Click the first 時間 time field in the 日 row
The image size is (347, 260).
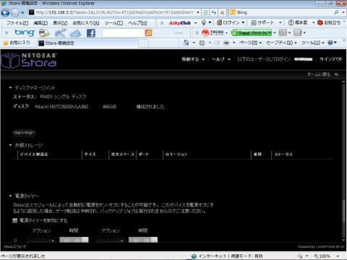click(74, 240)
